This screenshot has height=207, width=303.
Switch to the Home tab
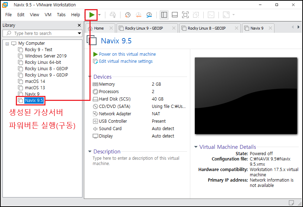click(99, 28)
